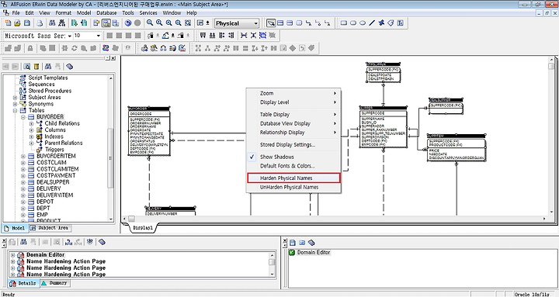Switch to the Subject Area tab

tap(50, 228)
